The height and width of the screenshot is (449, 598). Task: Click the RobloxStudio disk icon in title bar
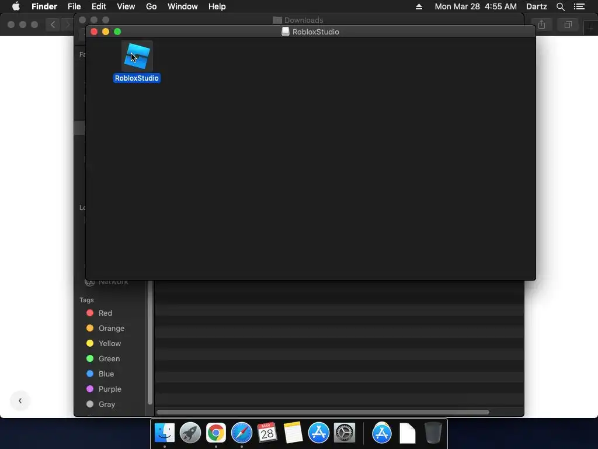pos(285,32)
